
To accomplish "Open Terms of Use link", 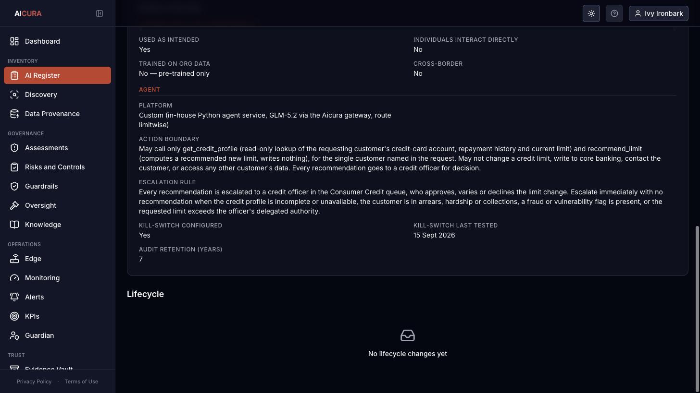I will coord(81,381).
